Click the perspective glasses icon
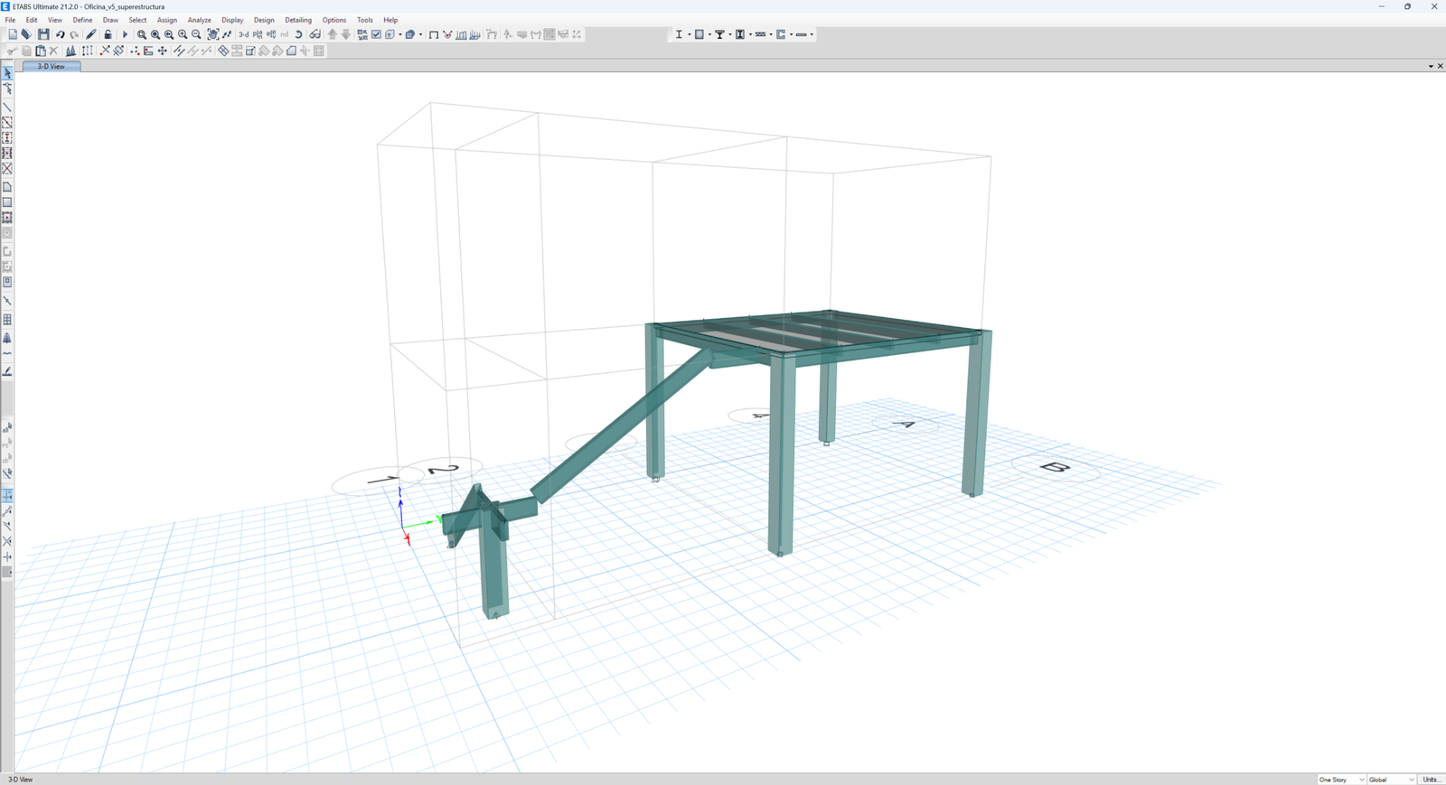This screenshot has height=785, width=1446. click(x=315, y=34)
